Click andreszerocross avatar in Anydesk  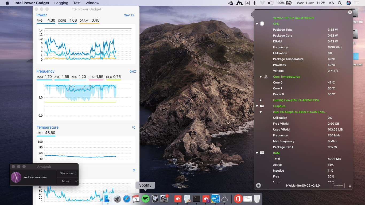point(16,177)
